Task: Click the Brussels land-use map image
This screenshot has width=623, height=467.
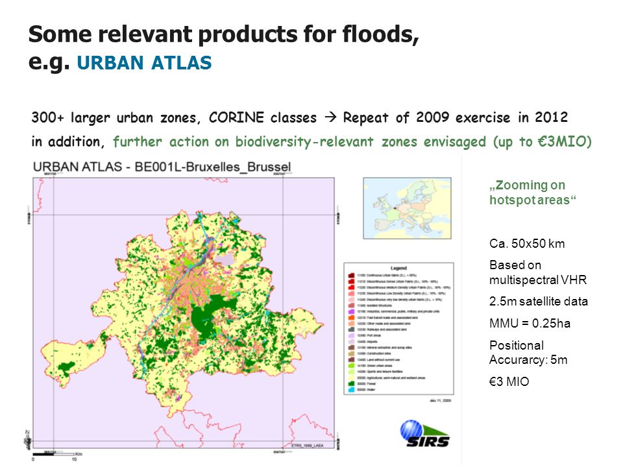Action: 184,313
